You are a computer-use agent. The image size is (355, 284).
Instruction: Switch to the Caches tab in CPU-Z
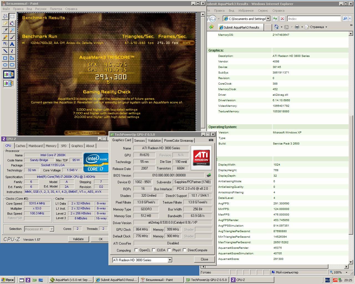(x=21, y=146)
